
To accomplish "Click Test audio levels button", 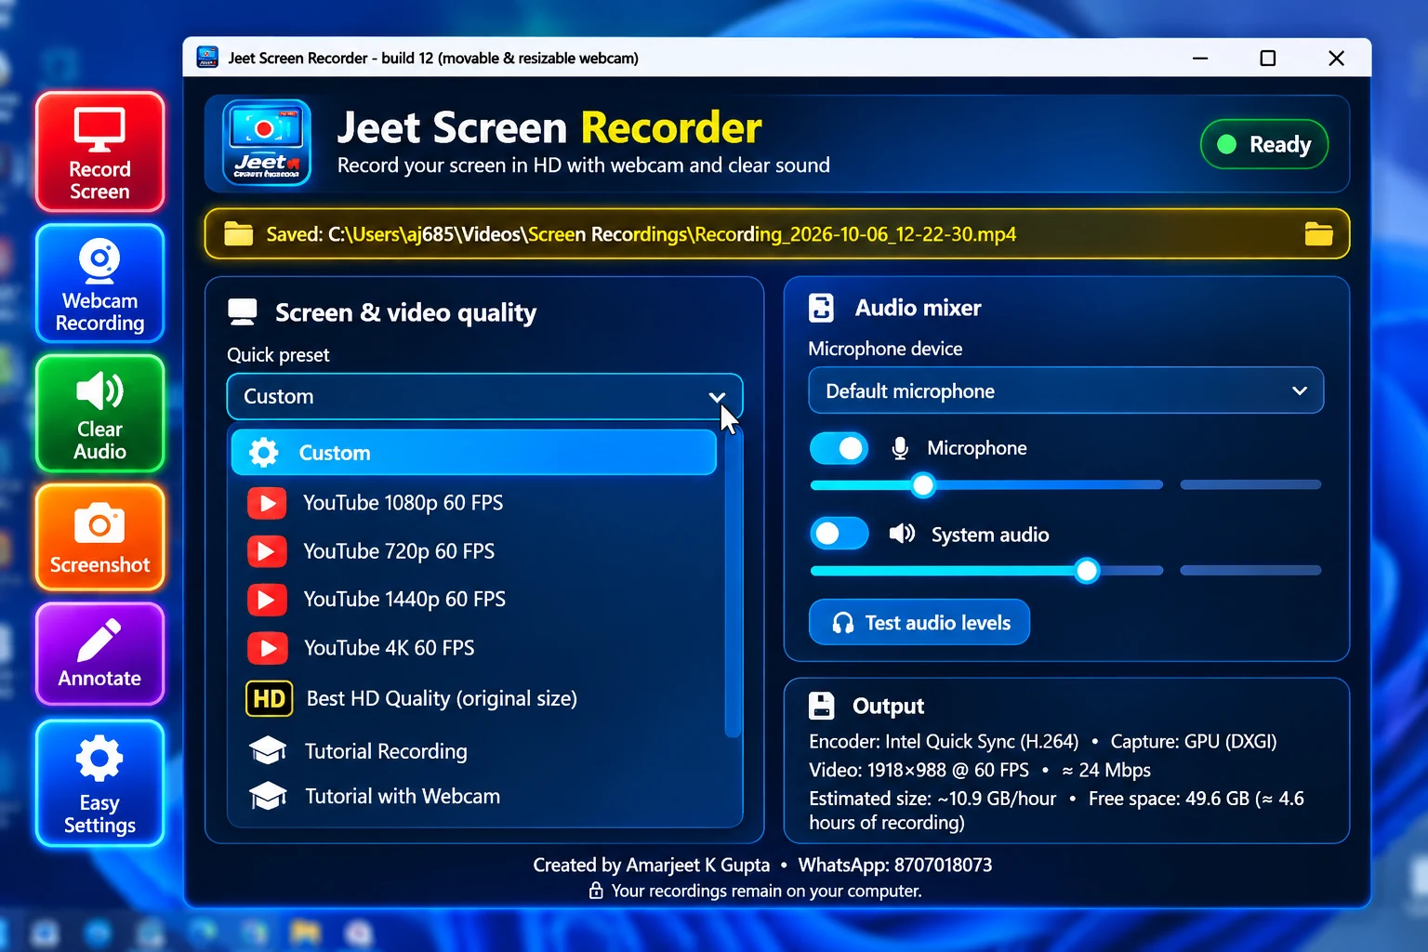I will coord(919,622).
